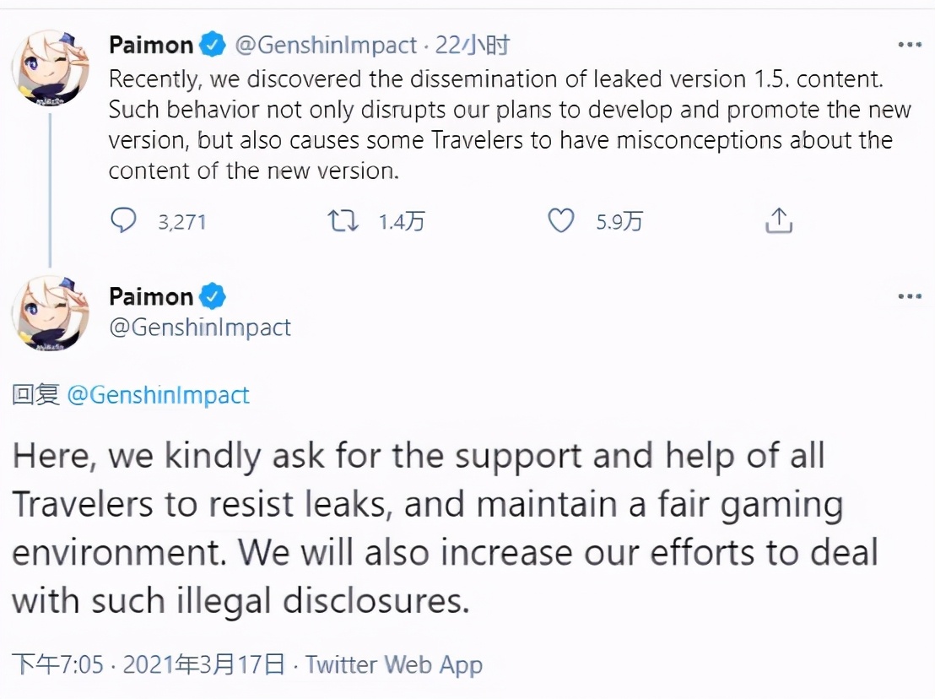Open more options on the second tweet
The height and width of the screenshot is (699, 935).
pyautogui.click(x=910, y=296)
